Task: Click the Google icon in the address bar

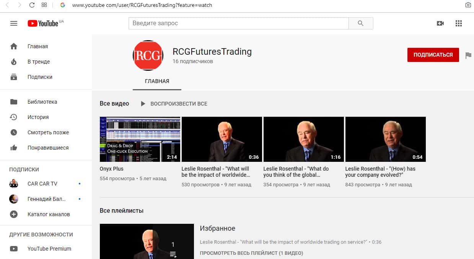Action: pos(63,5)
